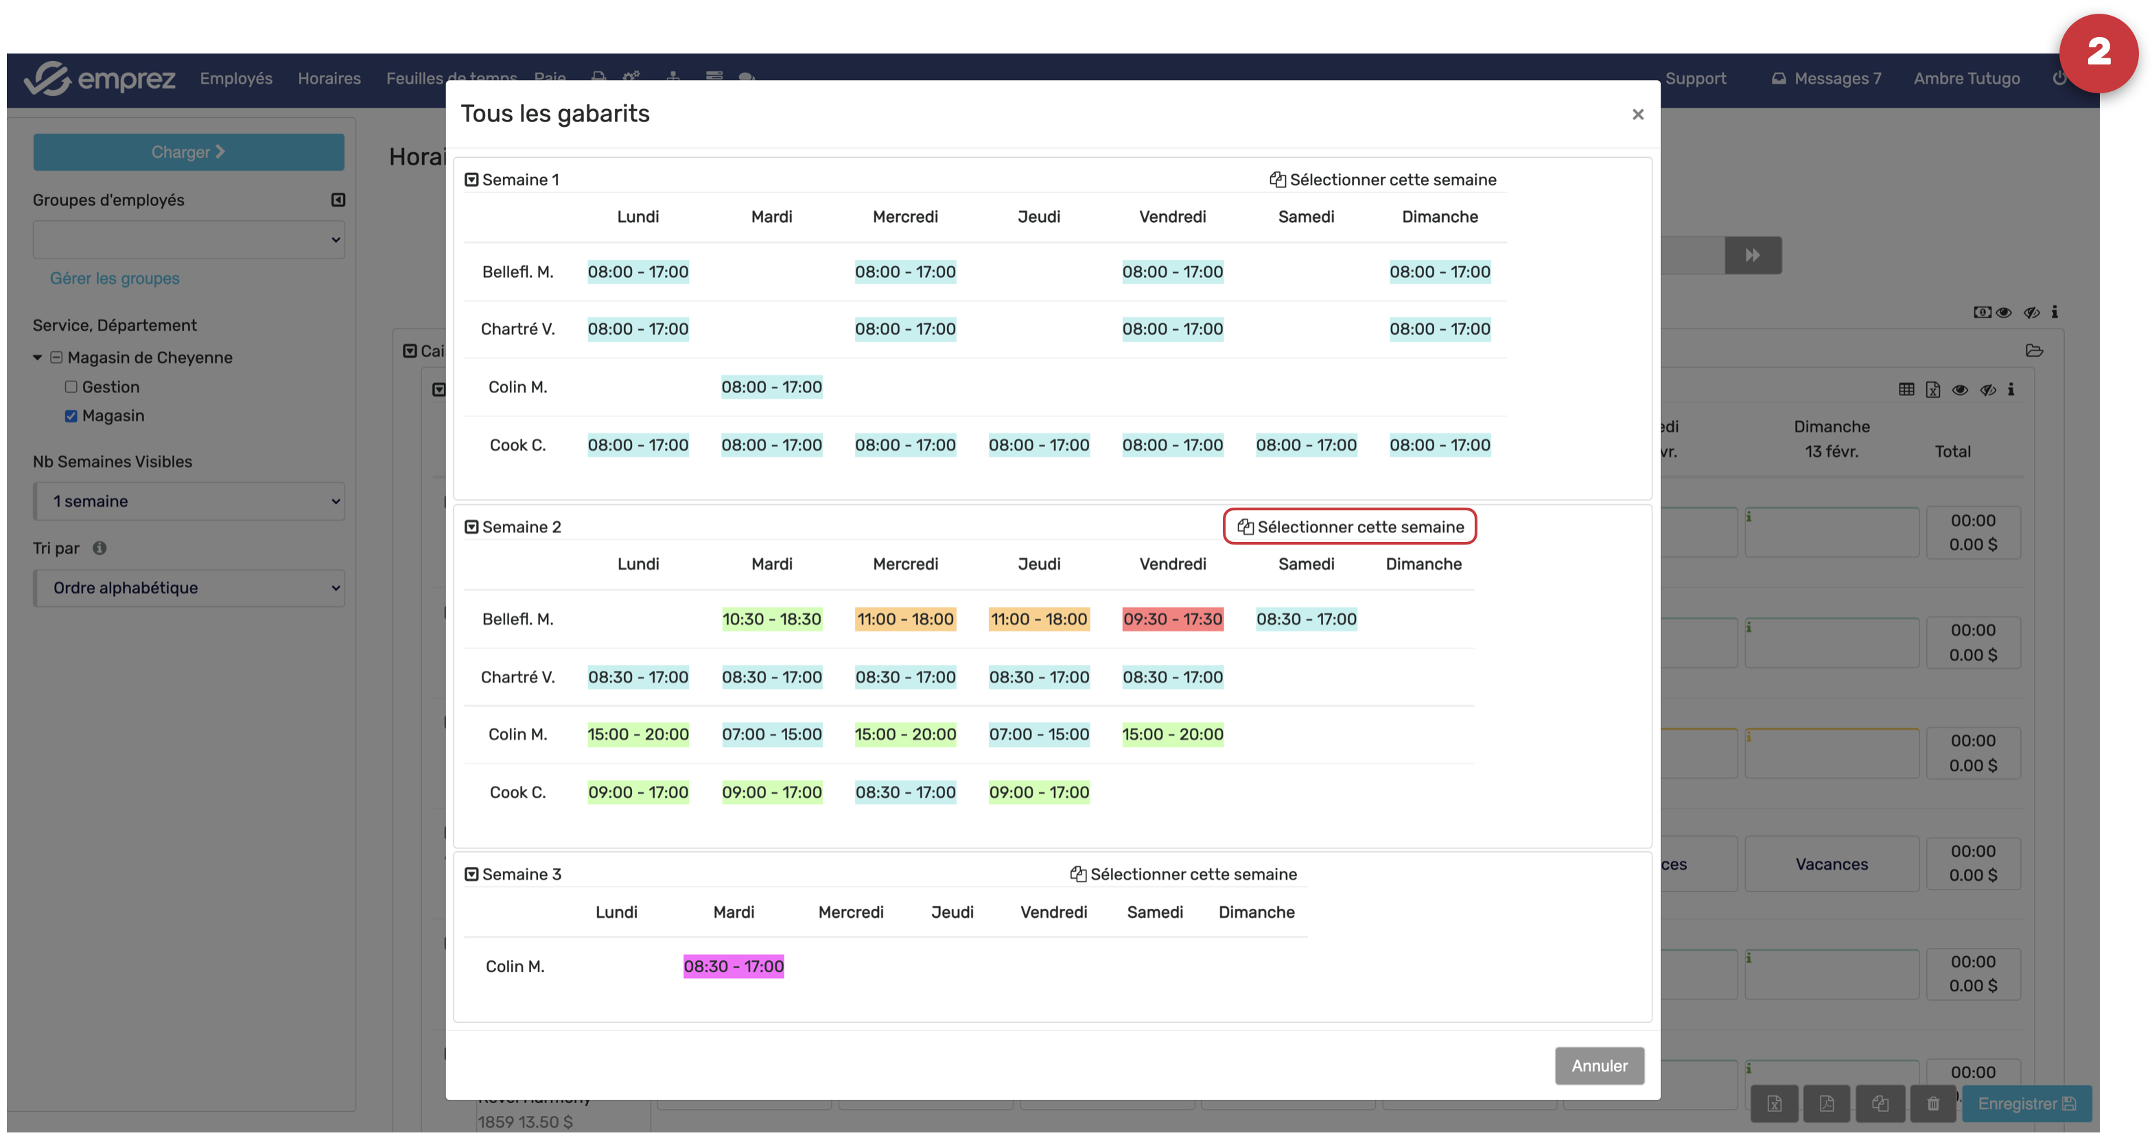Image resolution: width=2152 pixels, height=1140 pixels.
Task: Click the Tri par info icon
Action: click(100, 548)
